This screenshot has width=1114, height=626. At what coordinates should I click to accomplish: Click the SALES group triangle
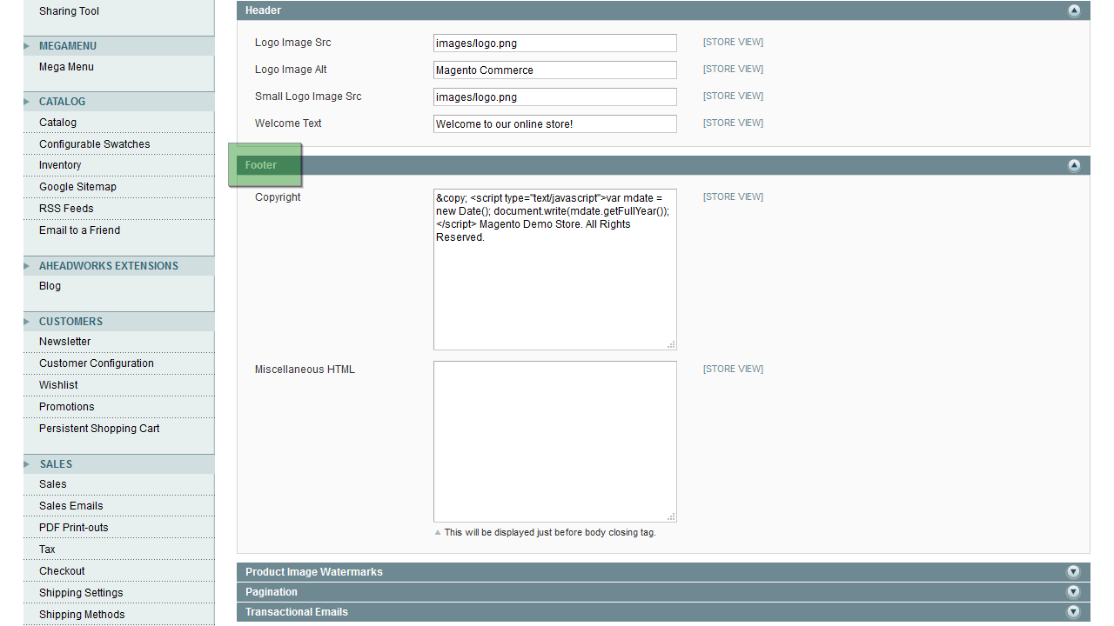click(27, 464)
